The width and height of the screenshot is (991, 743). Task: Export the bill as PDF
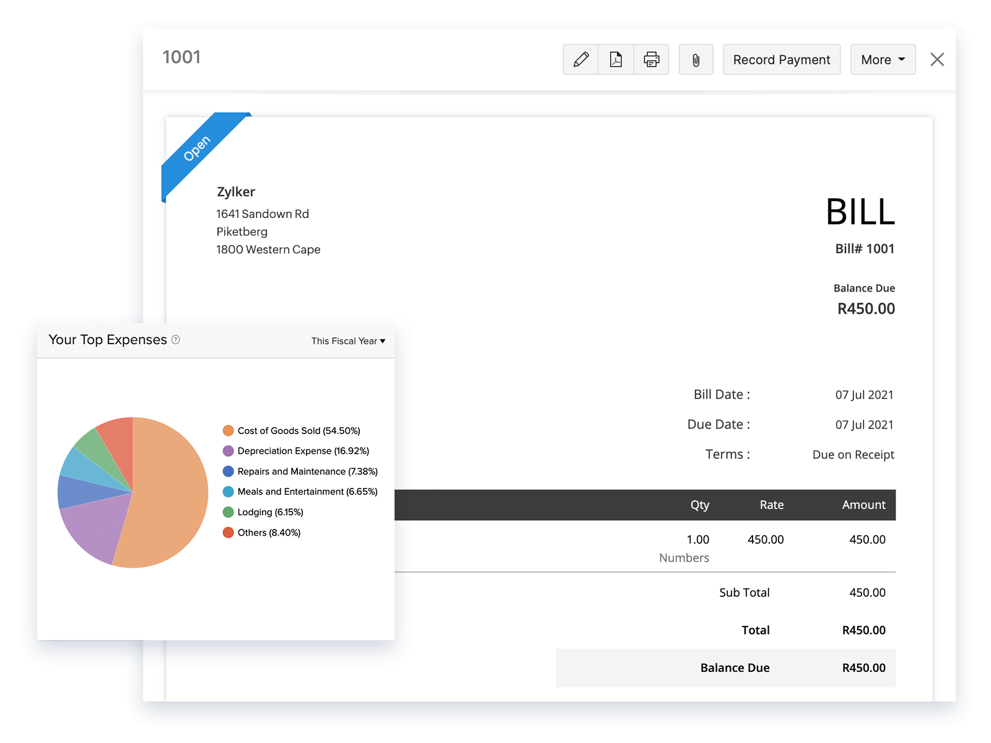click(x=615, y=59)
